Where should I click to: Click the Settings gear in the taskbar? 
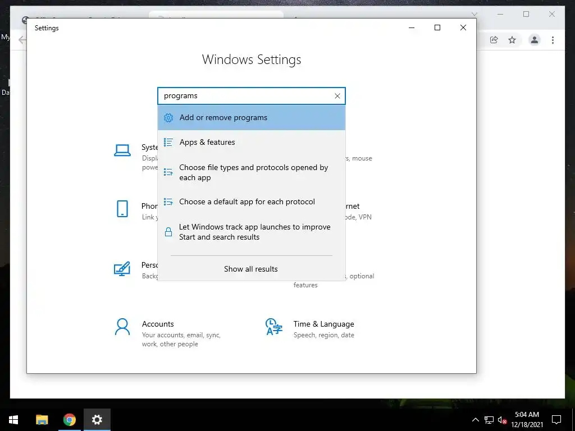point(97,420)
